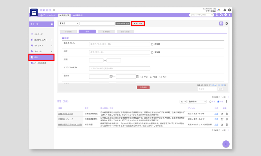Click the 著者 column header
The image size is (261, 156).
point(86,108)
